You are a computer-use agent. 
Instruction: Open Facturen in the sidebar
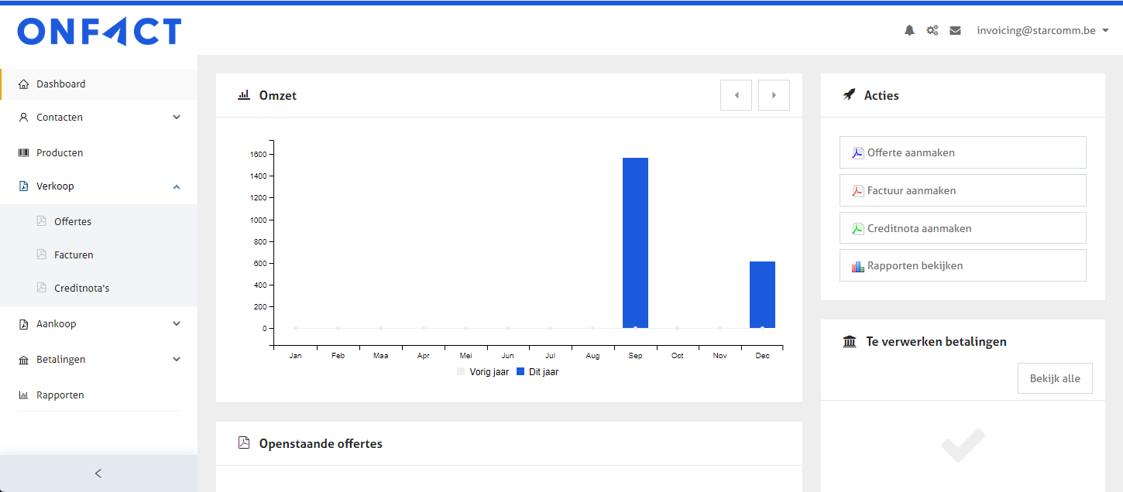coord(74,255)
